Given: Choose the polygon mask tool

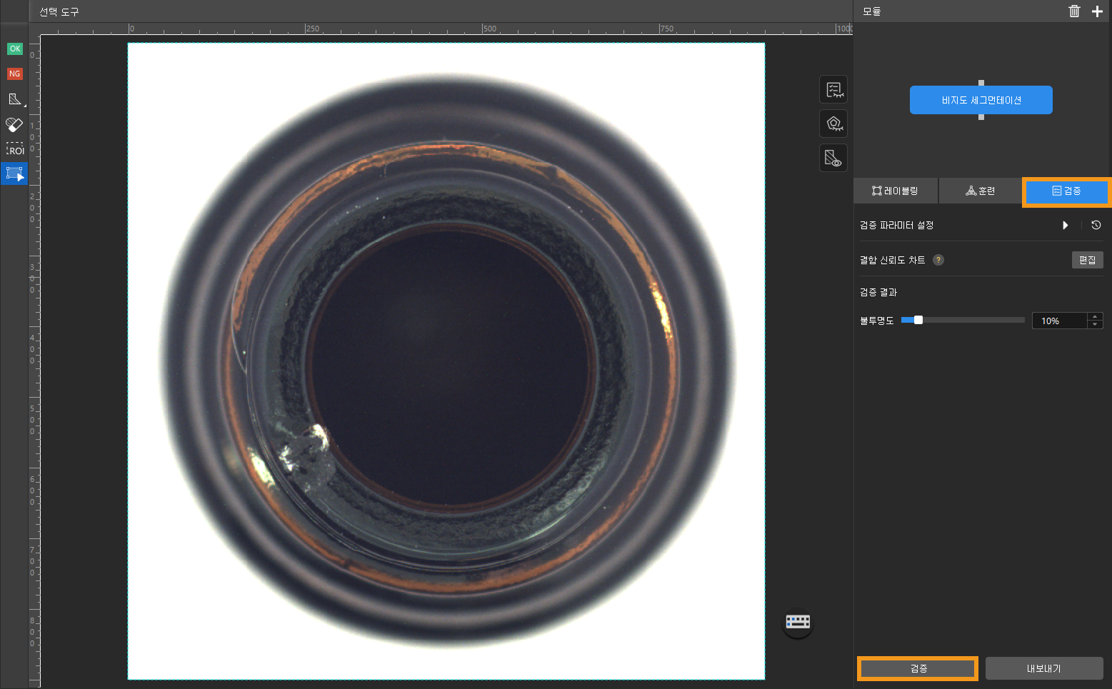Looking at the screenshot, I should (14, 99).
